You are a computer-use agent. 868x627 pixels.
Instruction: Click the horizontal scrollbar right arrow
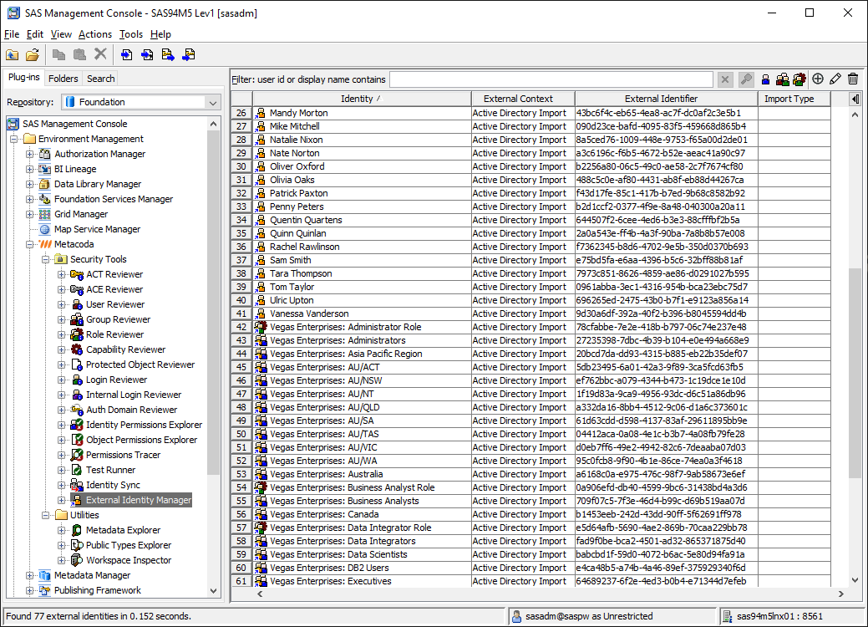pos(841,594)
